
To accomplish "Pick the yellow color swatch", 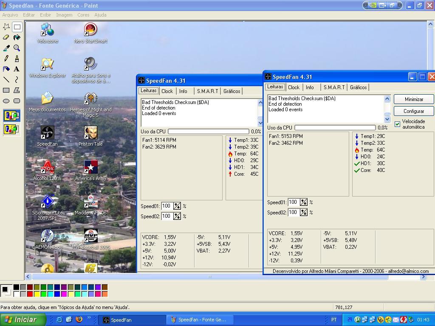I will coord(37,294).
